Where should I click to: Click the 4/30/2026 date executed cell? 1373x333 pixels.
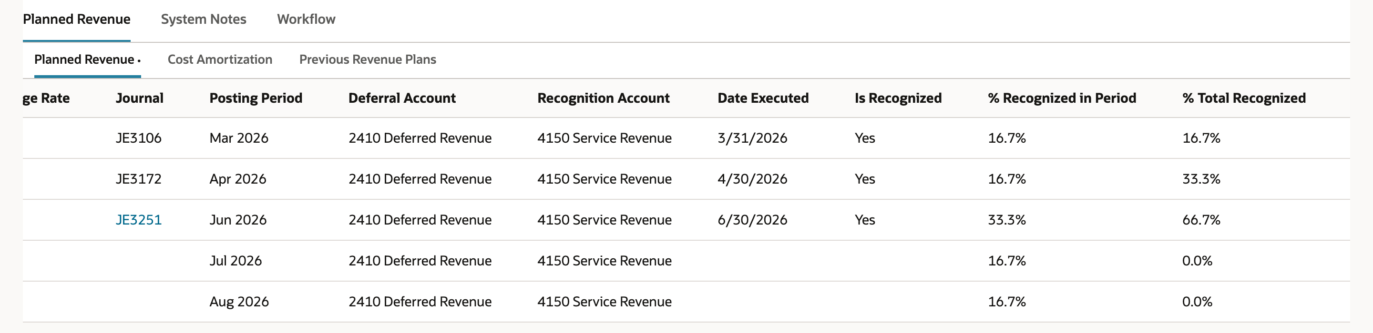[x=752, y=179]
